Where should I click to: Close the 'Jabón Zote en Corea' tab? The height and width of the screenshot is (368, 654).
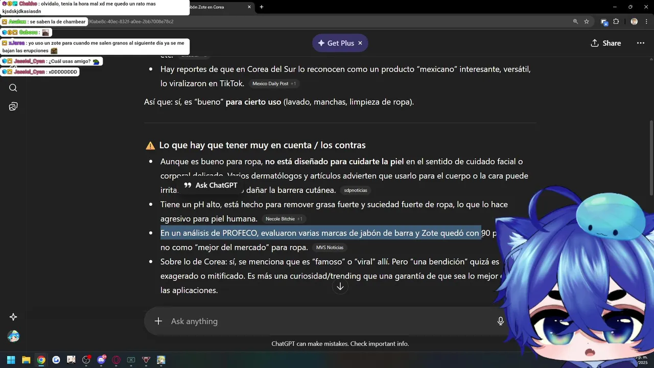249,7
